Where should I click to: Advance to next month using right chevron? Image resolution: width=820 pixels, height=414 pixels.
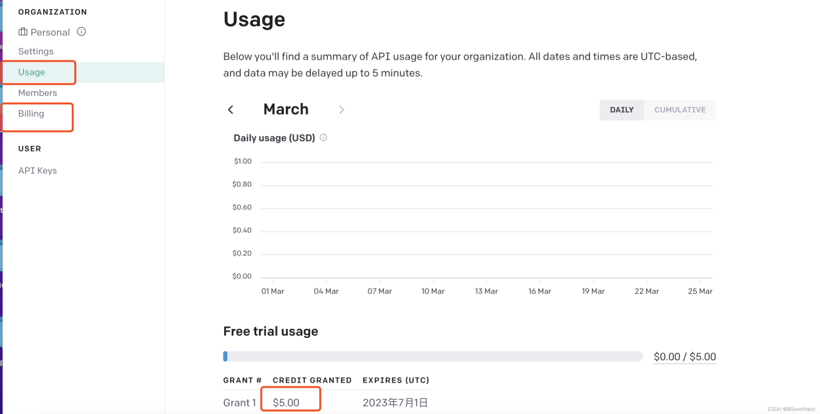[x=341, y=109]
